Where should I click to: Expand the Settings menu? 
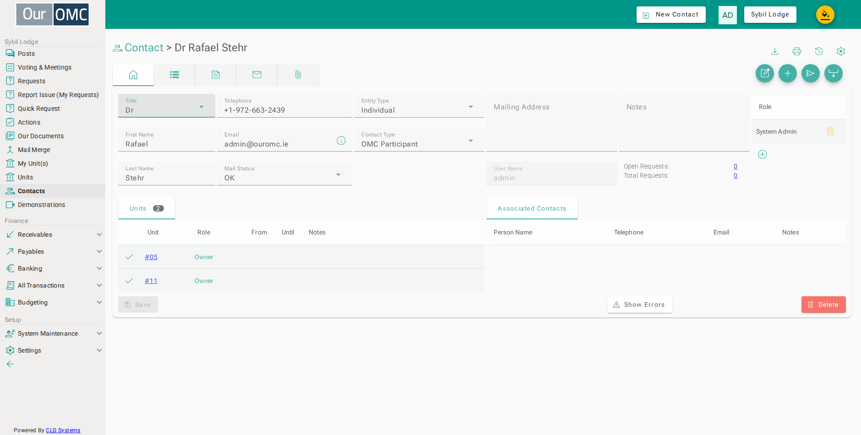pyautogui.click(x=53, y=350)
